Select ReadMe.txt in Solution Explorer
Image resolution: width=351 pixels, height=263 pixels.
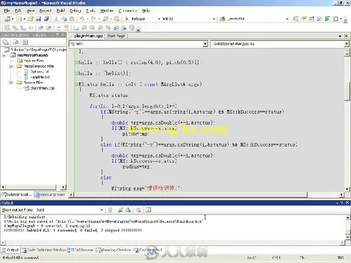pos(40,77)
